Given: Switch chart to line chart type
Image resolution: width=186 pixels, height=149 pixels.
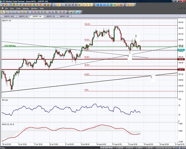Looking at the screenshot, I should point(62,5).
